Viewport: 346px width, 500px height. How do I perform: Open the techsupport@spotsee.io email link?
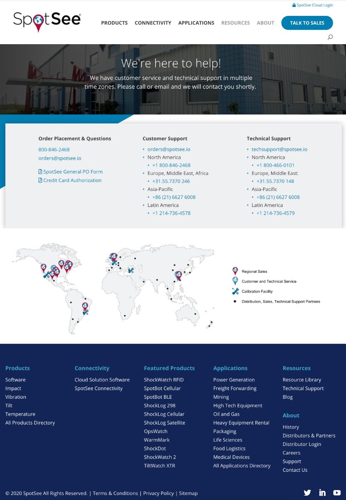279,149
